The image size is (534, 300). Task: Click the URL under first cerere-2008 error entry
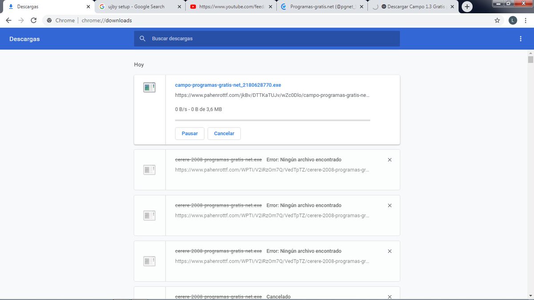click(272, 170)
